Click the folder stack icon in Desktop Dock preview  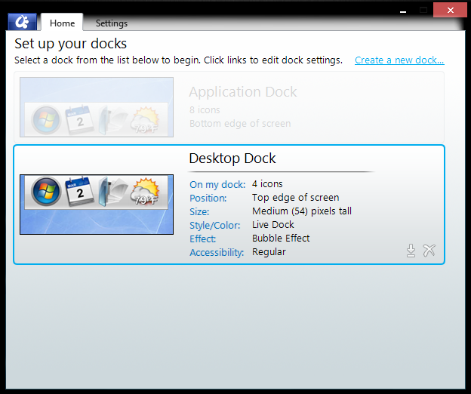112,191
